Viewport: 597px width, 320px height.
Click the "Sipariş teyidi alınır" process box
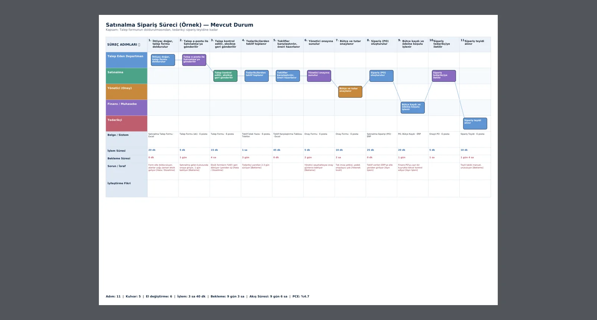[475, 124]
